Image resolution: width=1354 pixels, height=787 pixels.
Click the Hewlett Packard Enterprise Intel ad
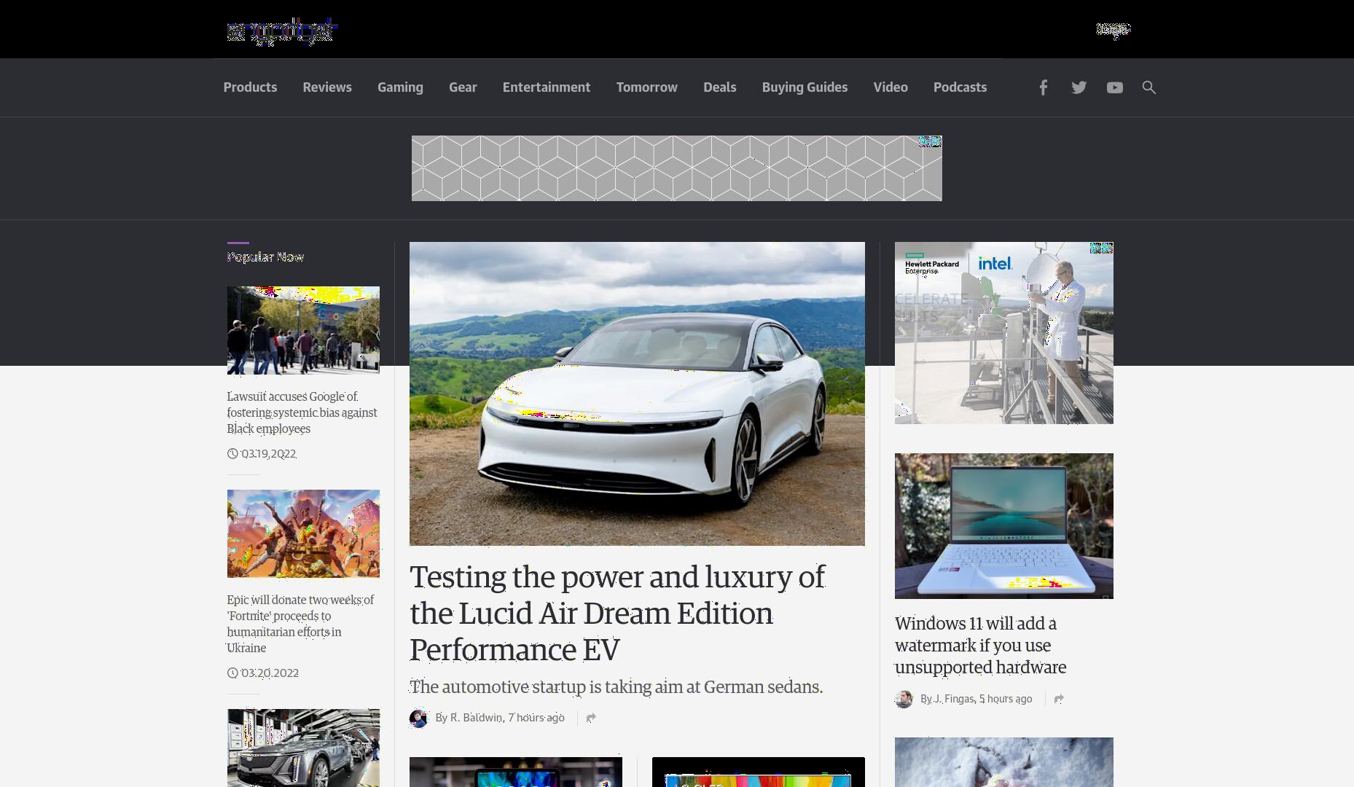point(1004,333)
